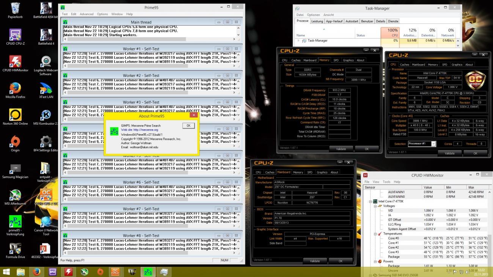Open the SPD tab in the CPU-Z memory window
493x277 pixels.
tap(336, 60)
